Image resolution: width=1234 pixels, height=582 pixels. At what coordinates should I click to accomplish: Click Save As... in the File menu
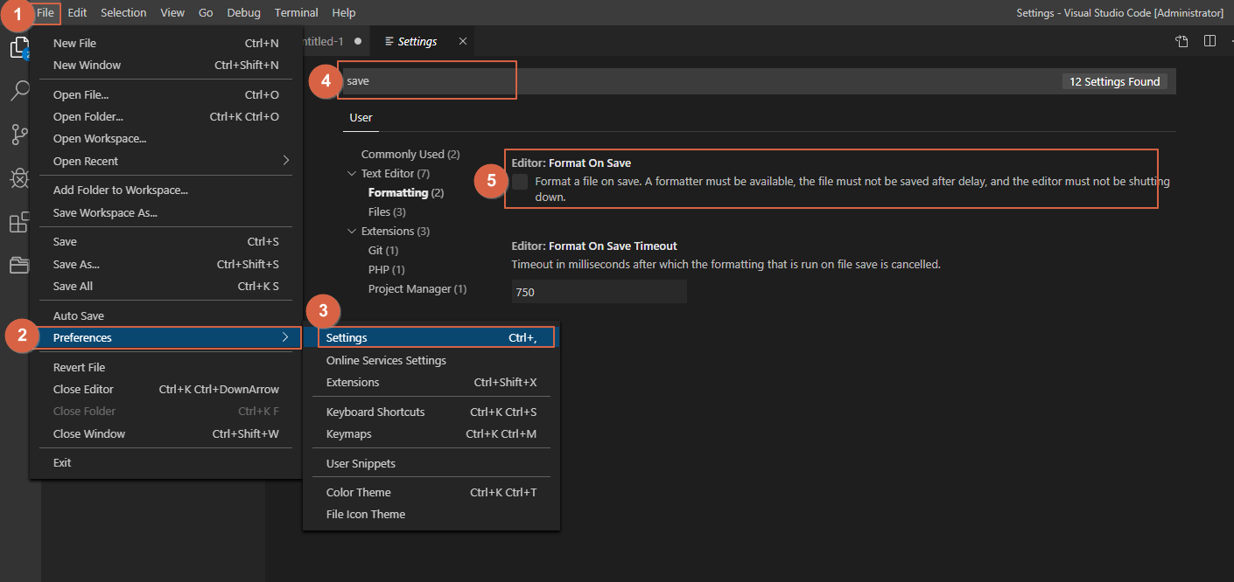tap(165, 264)
